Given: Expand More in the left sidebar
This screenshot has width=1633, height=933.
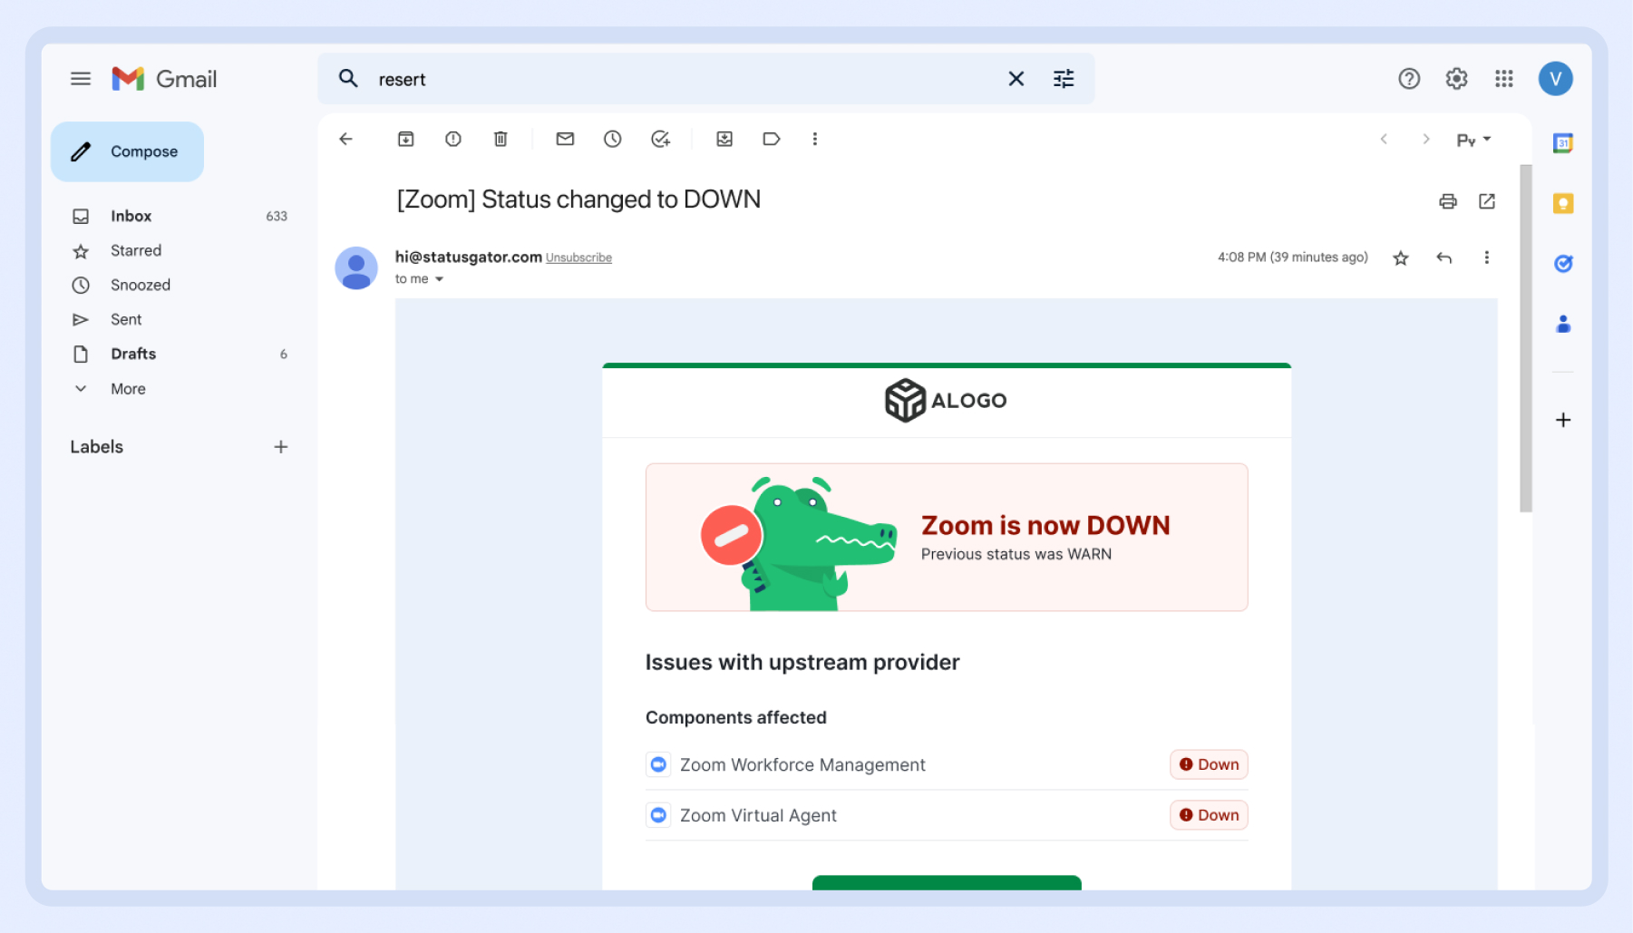Looking at the screenshot, I should pyautogui.click(x=128, y=389).
